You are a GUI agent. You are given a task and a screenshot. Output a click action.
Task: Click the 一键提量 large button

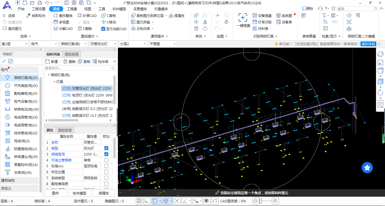coord(243,20)
